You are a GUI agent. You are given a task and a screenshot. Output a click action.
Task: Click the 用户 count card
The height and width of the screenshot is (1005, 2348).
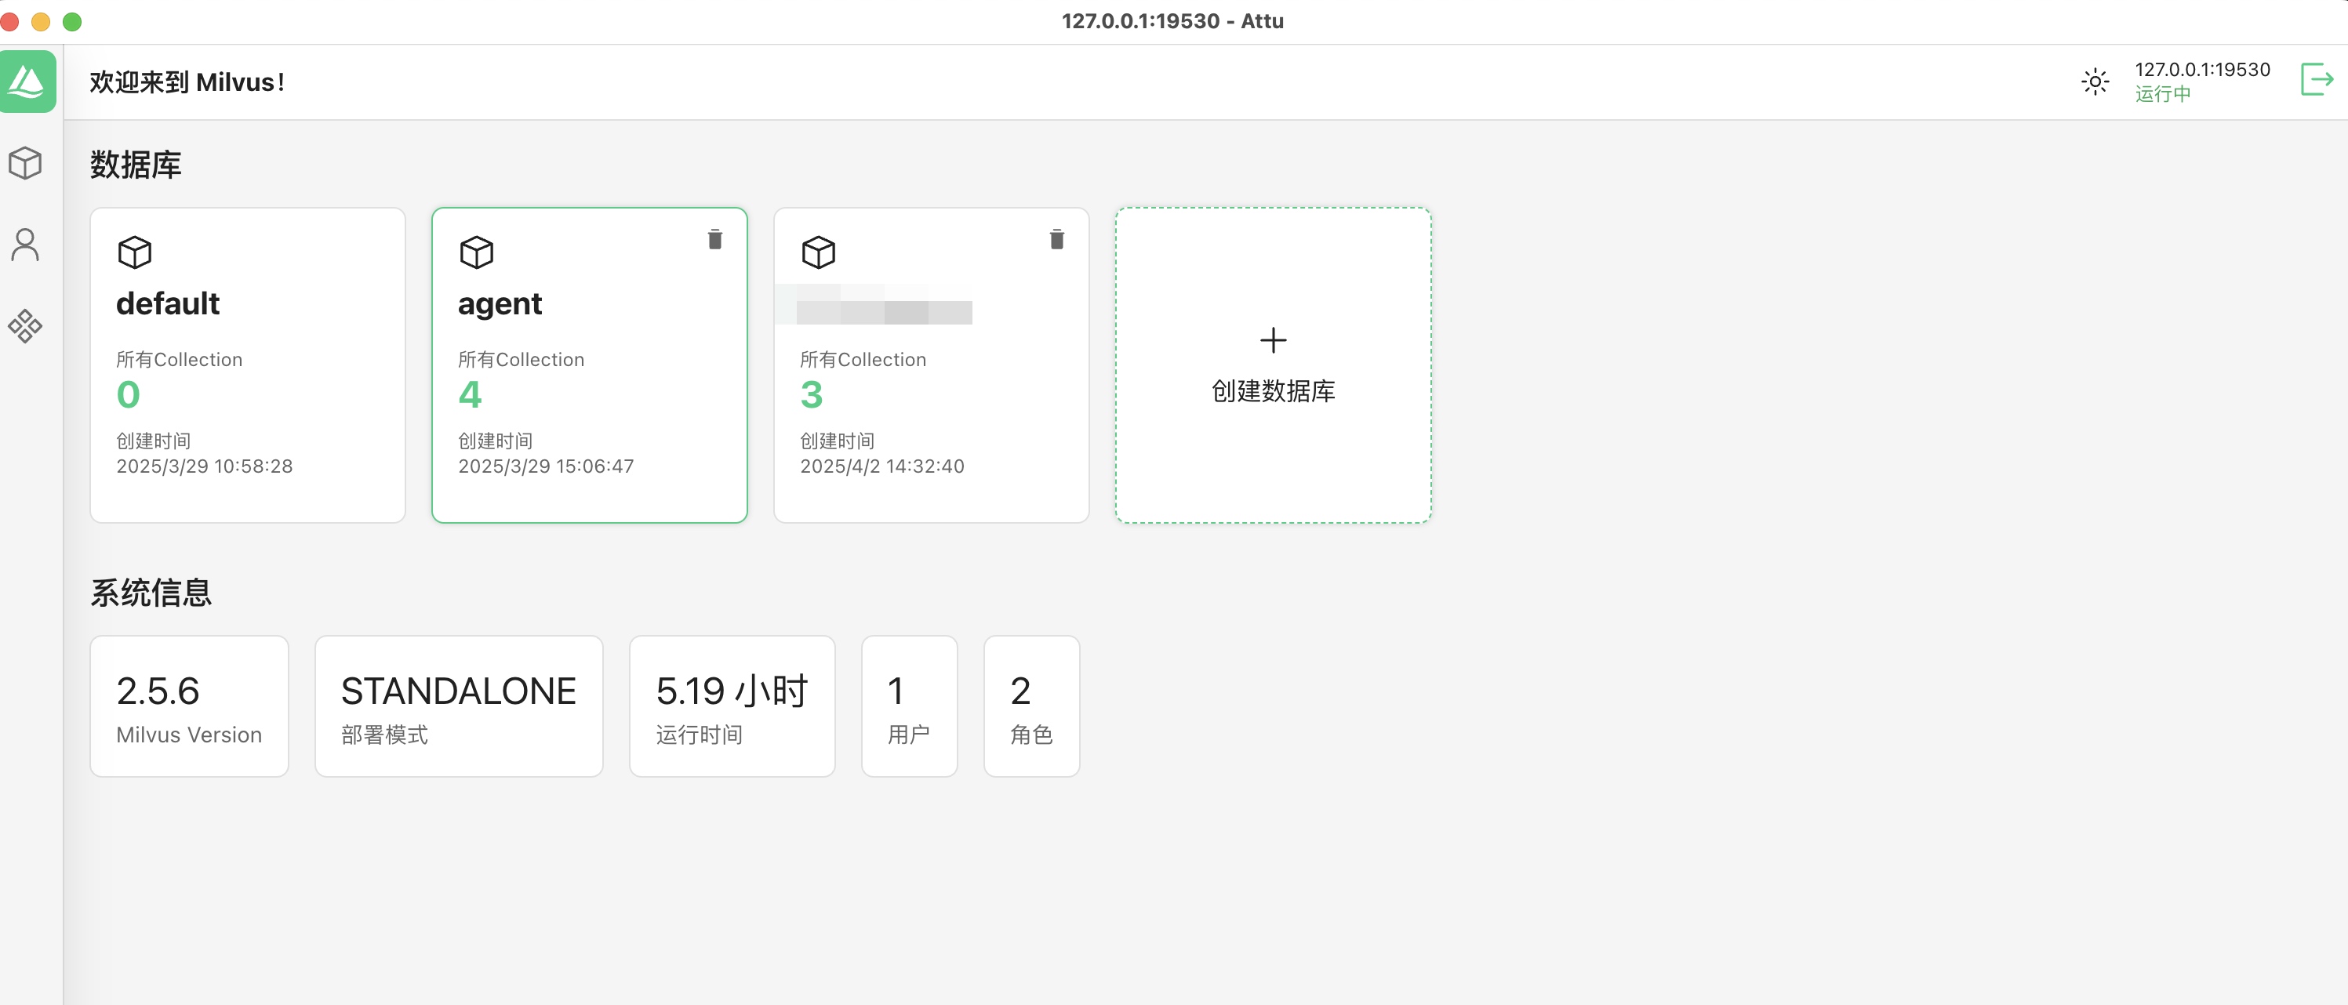click(909, 706)
